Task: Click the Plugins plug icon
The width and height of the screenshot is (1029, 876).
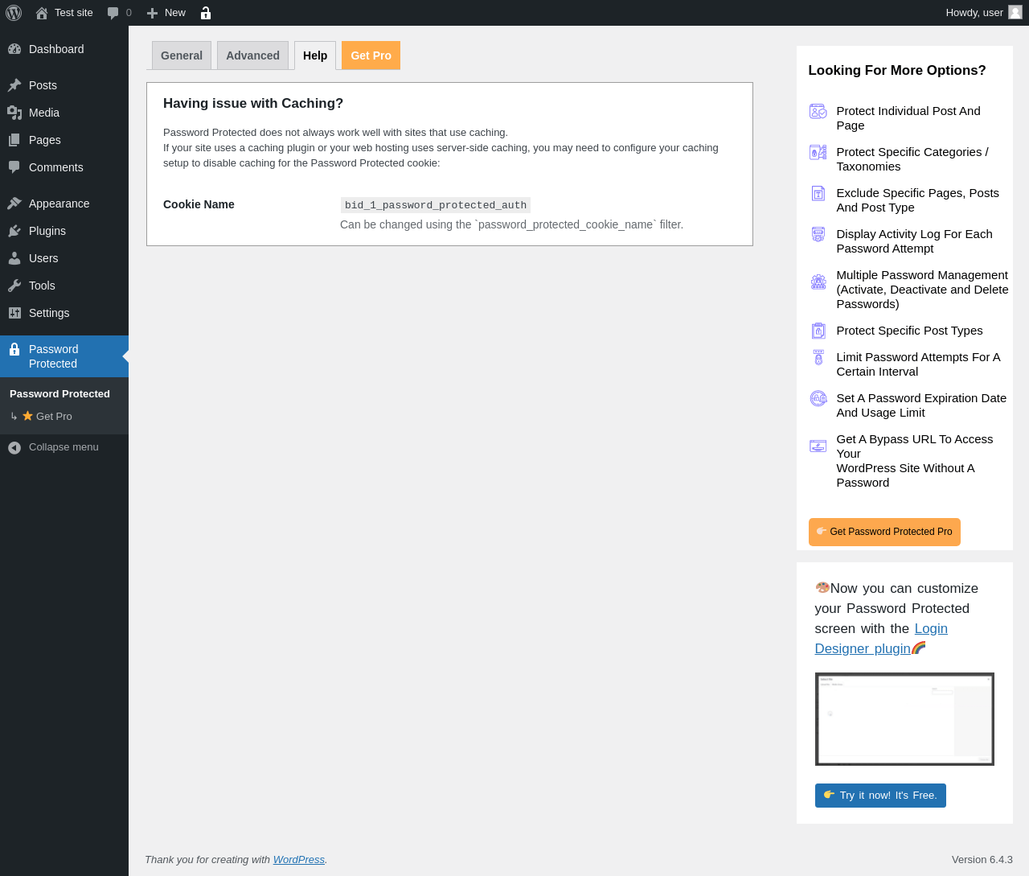Action: pos(14,231)
